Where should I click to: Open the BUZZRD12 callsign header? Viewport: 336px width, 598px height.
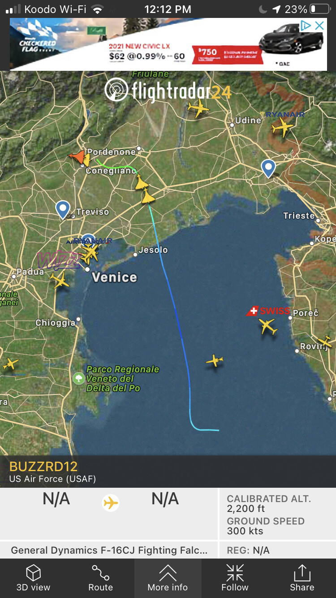pyautogui.click(x=43, y=466)
